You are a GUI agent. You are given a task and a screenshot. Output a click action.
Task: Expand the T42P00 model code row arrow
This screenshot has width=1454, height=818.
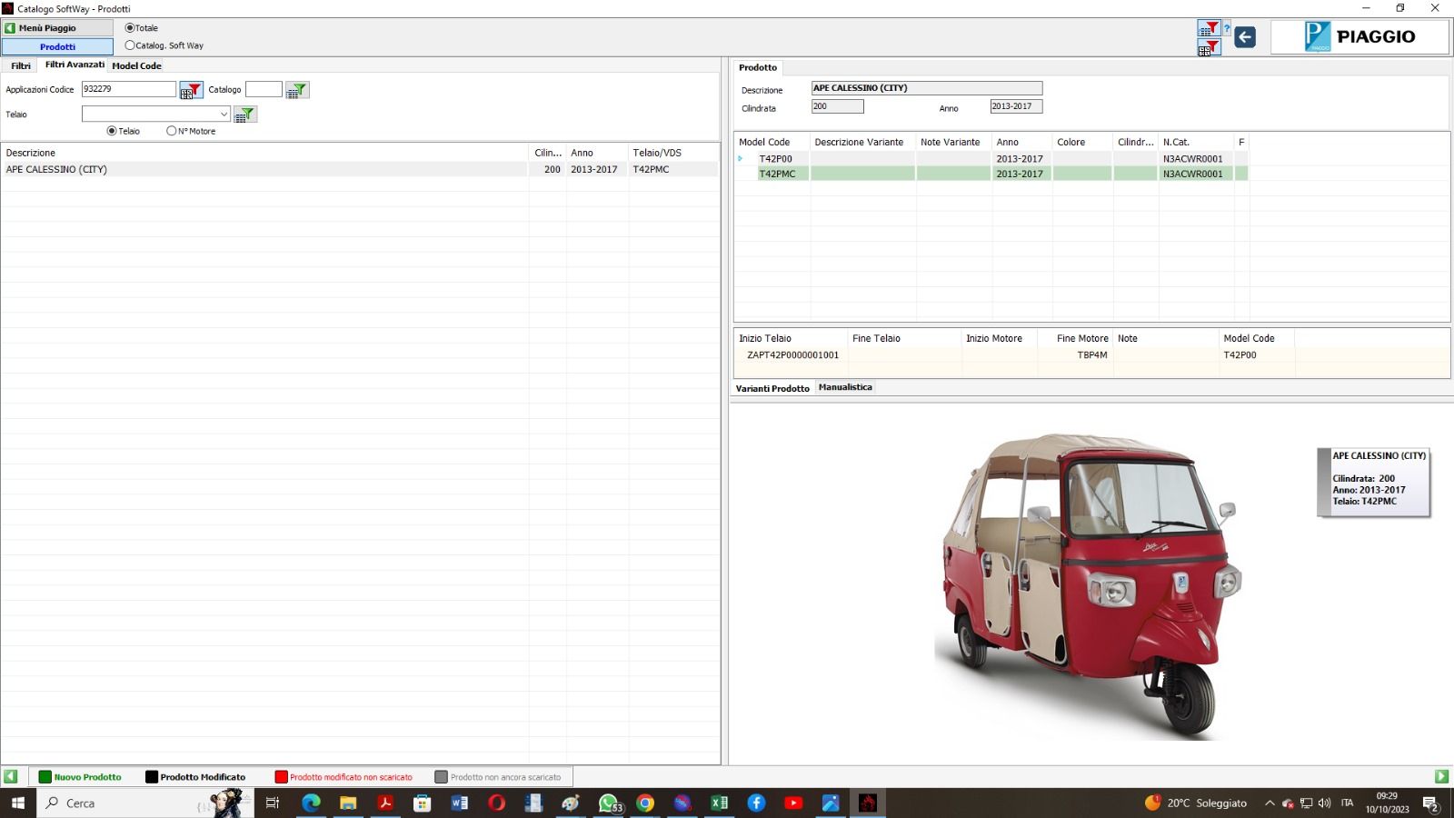(741, 159)
